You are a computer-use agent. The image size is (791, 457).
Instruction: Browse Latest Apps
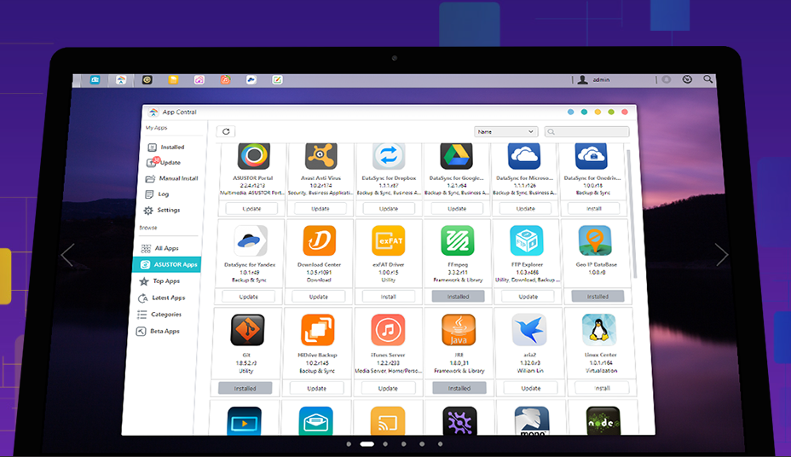(x=161, y=298)
